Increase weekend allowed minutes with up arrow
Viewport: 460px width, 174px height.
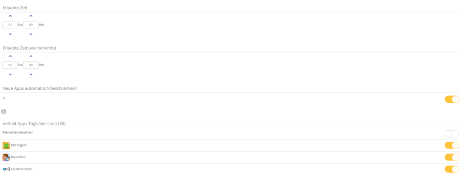pyautogui.click(x=31, y=56)
